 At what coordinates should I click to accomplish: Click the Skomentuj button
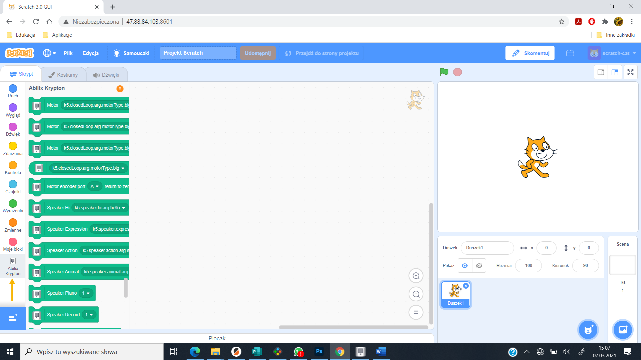[530, 53]
